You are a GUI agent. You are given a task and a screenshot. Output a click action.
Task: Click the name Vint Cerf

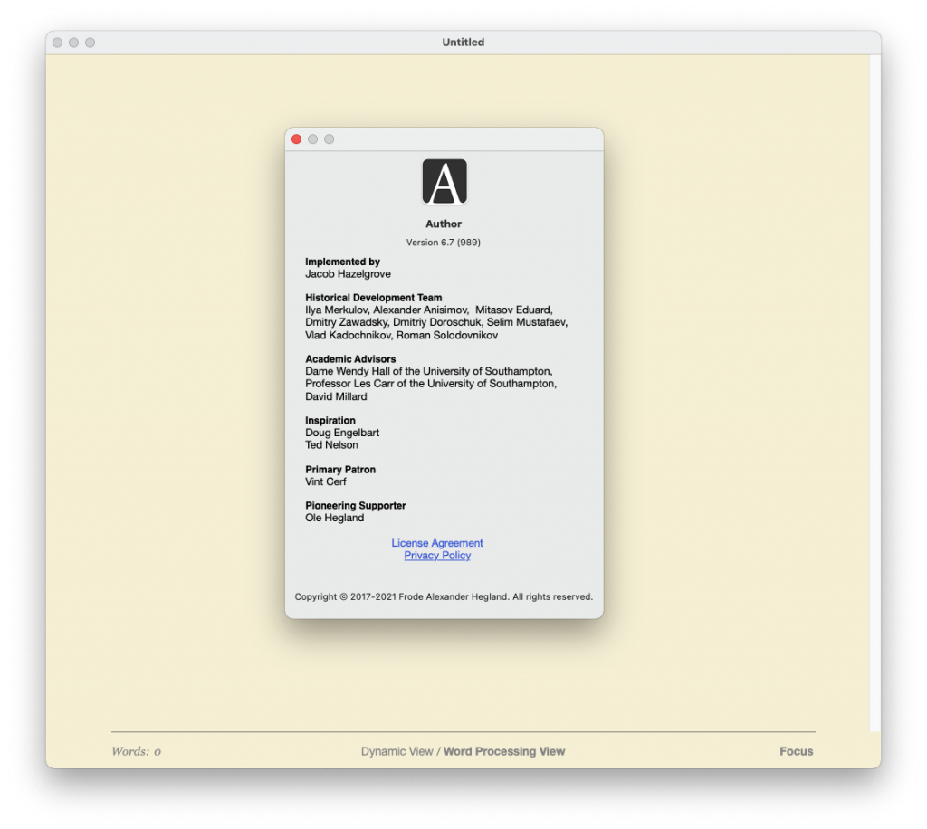(x=325, y=481)
